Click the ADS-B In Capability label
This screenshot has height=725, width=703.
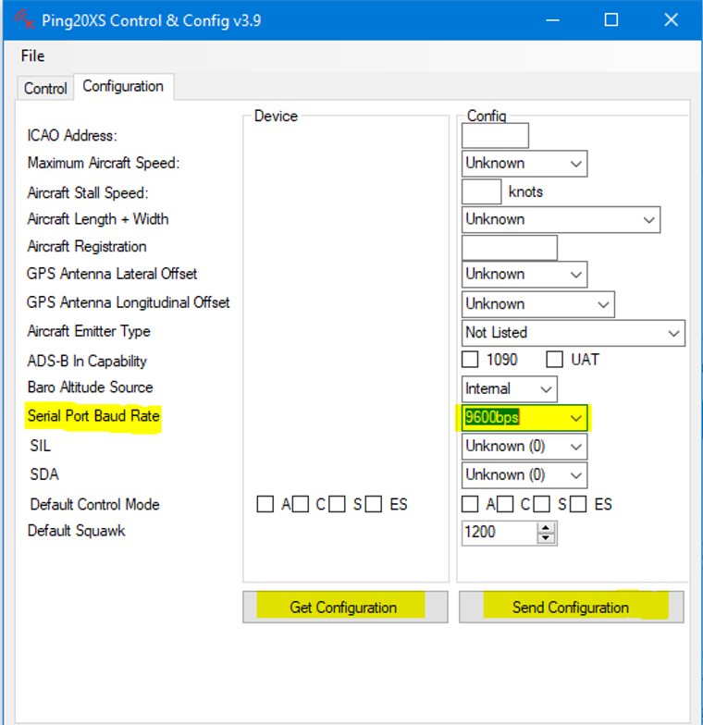pyautogui.click(x=87, y=361)
